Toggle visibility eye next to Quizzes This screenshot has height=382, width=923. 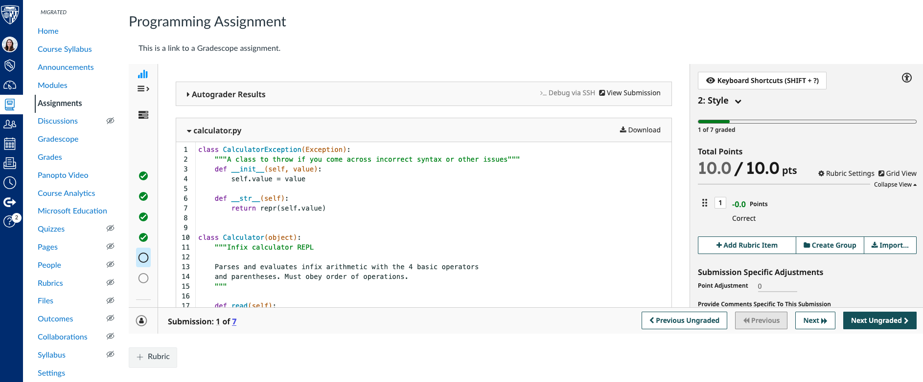[111, 228]
